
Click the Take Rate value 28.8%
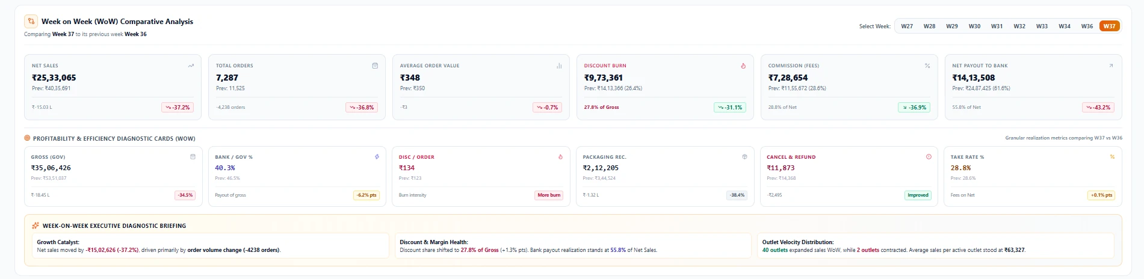click(960, 168)
